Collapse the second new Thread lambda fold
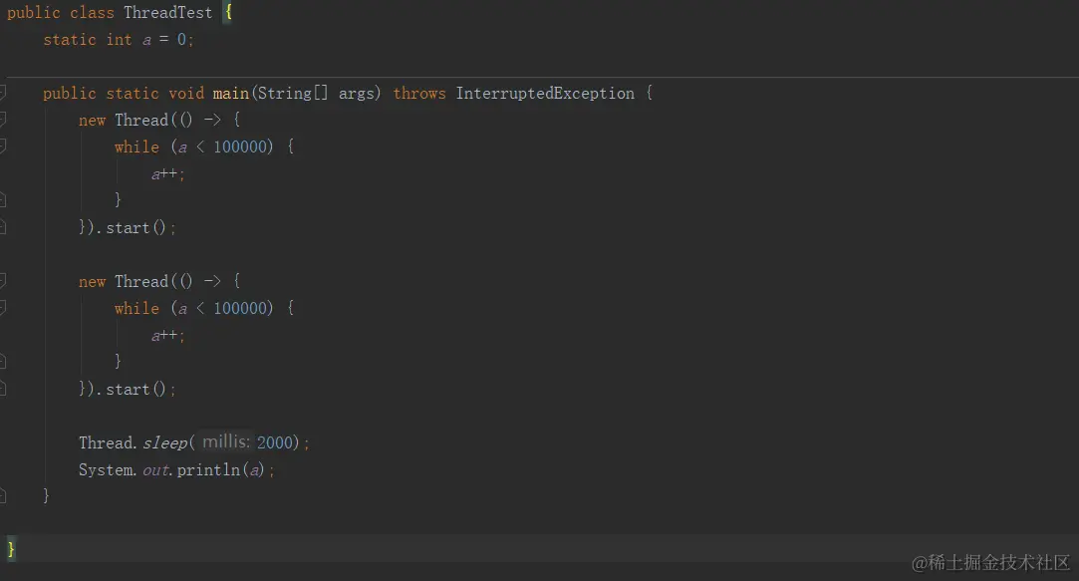The height and width of the screenshot is (581, 1079). pos(3,281)
